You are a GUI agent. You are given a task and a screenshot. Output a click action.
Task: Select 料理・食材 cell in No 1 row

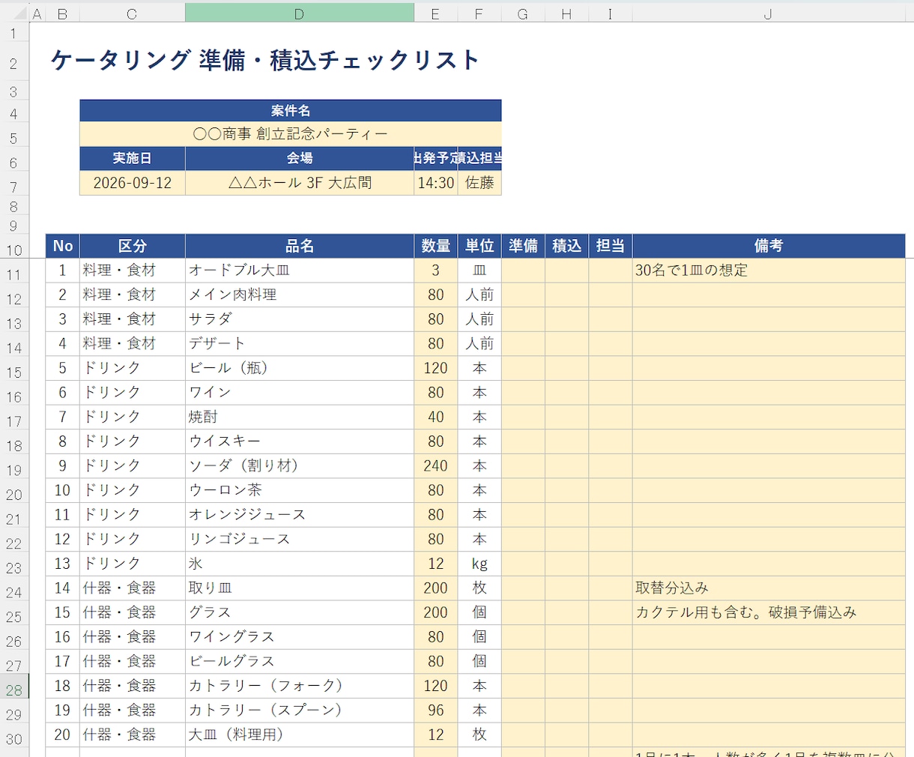[x=133, y=271]
